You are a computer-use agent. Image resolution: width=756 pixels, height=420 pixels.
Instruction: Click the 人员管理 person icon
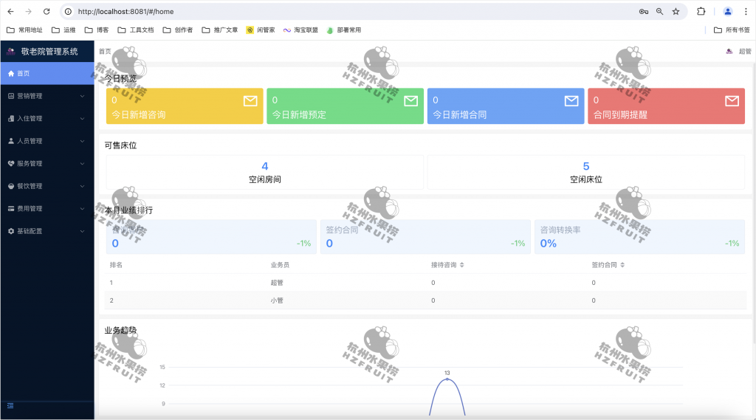coord(11,141)
